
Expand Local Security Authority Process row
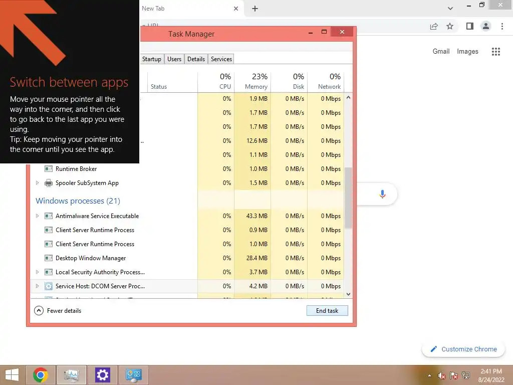37,272
